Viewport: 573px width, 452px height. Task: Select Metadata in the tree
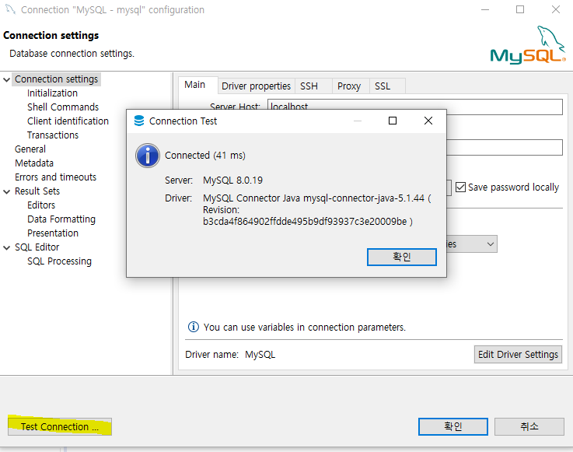tap(34, 163)
